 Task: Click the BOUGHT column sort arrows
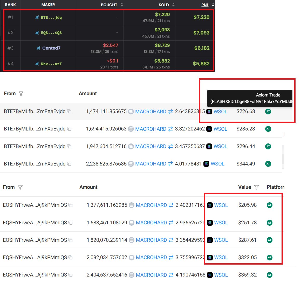click(122, 5)
